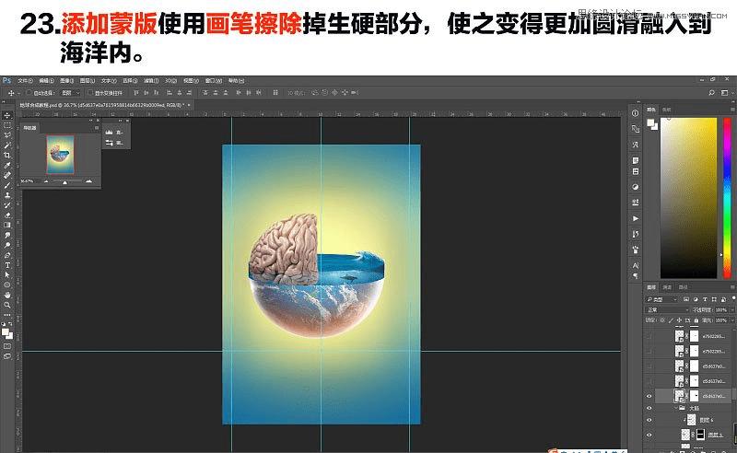Select the Crop tool
The width and height of the screenshot is (737, 453).
(x=7, y=155)
